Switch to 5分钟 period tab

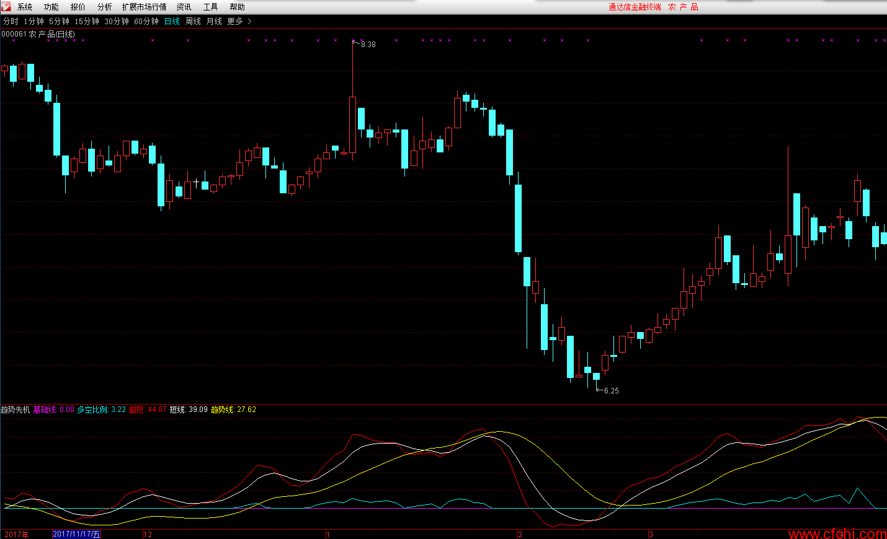point(60,21)
